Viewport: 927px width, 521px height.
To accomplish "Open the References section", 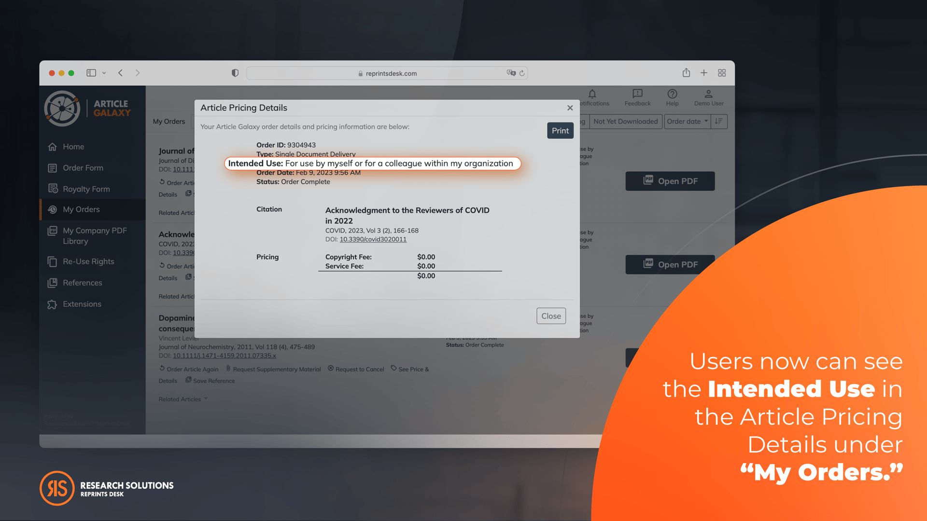I will 82,282.
